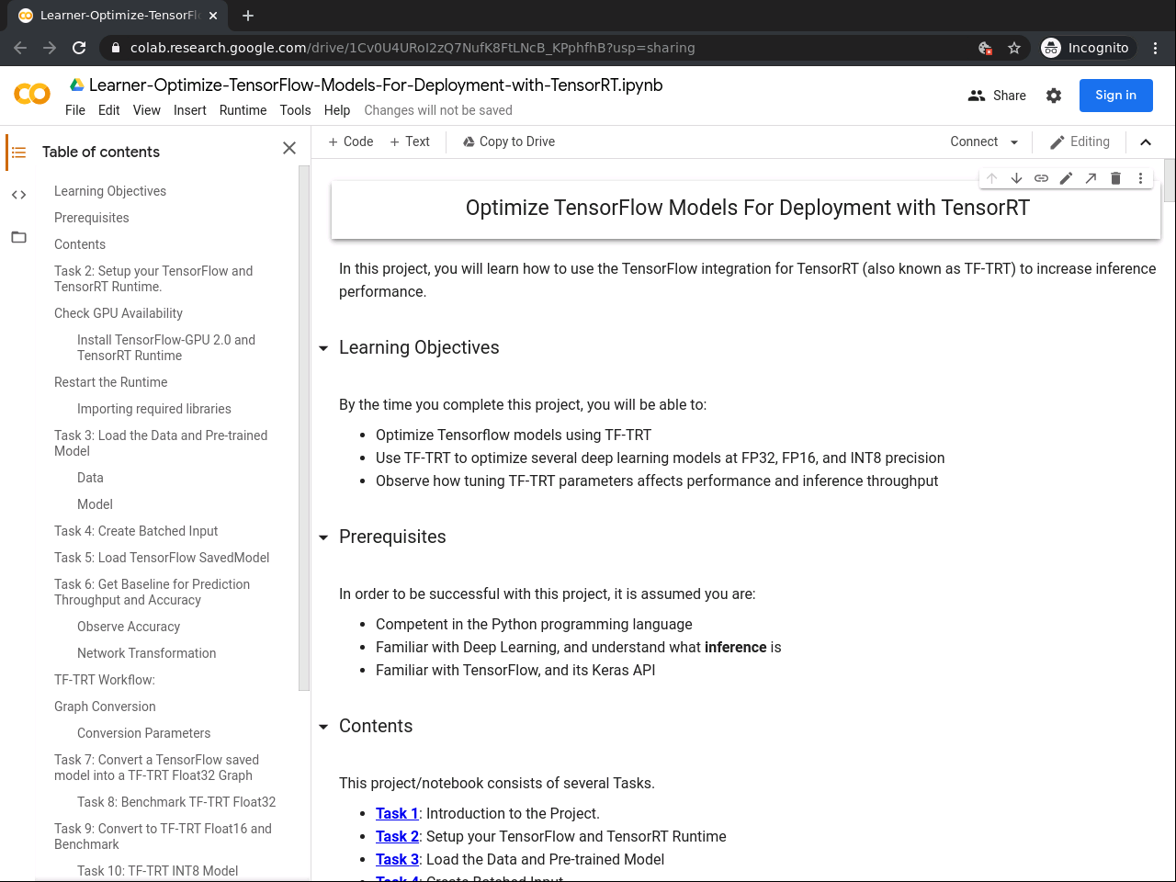The image size is (1176, 882).
Task: Click the notebook filename to rename
Action: [376, 85]
